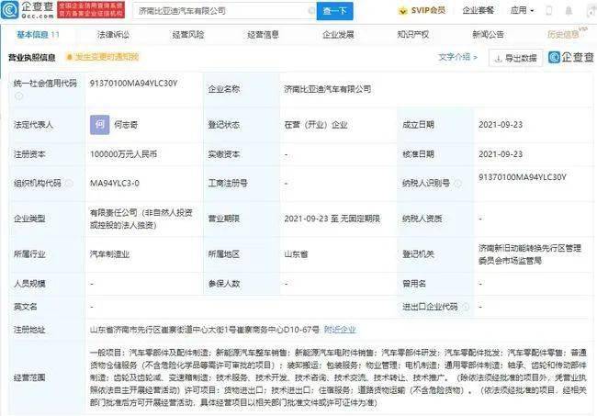Click the 经营范围 description paragraph
Image resolution: width=597 pixels, height=416 pixels.
tap(338, 377)
